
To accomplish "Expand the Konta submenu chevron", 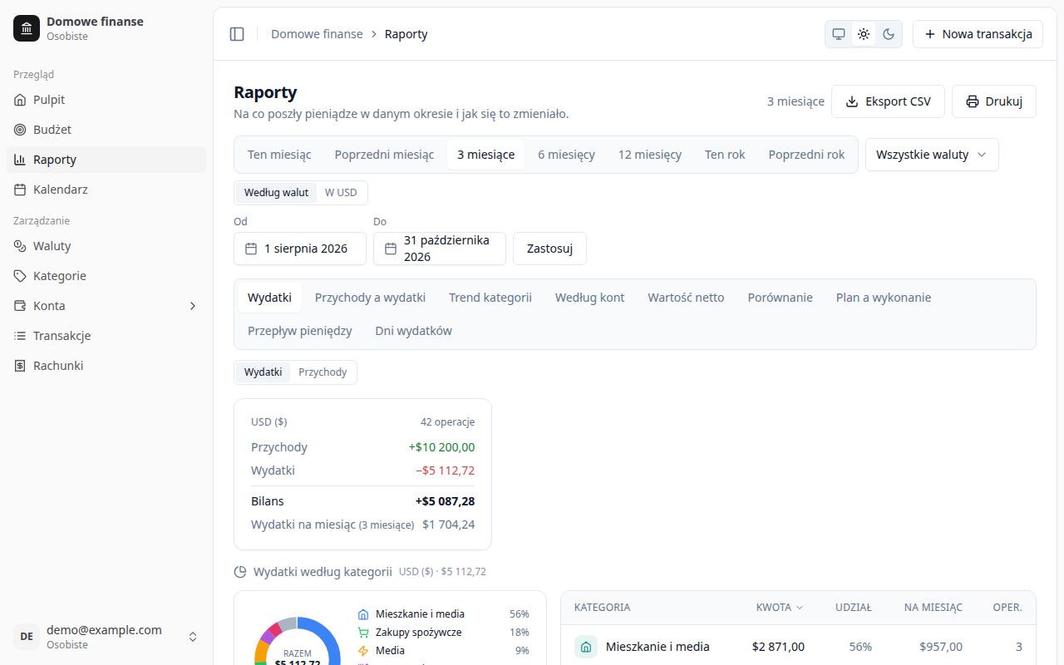I will [193, 306].
